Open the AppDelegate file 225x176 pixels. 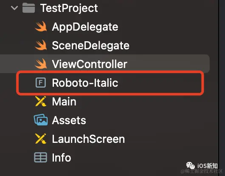coord(85,27)
